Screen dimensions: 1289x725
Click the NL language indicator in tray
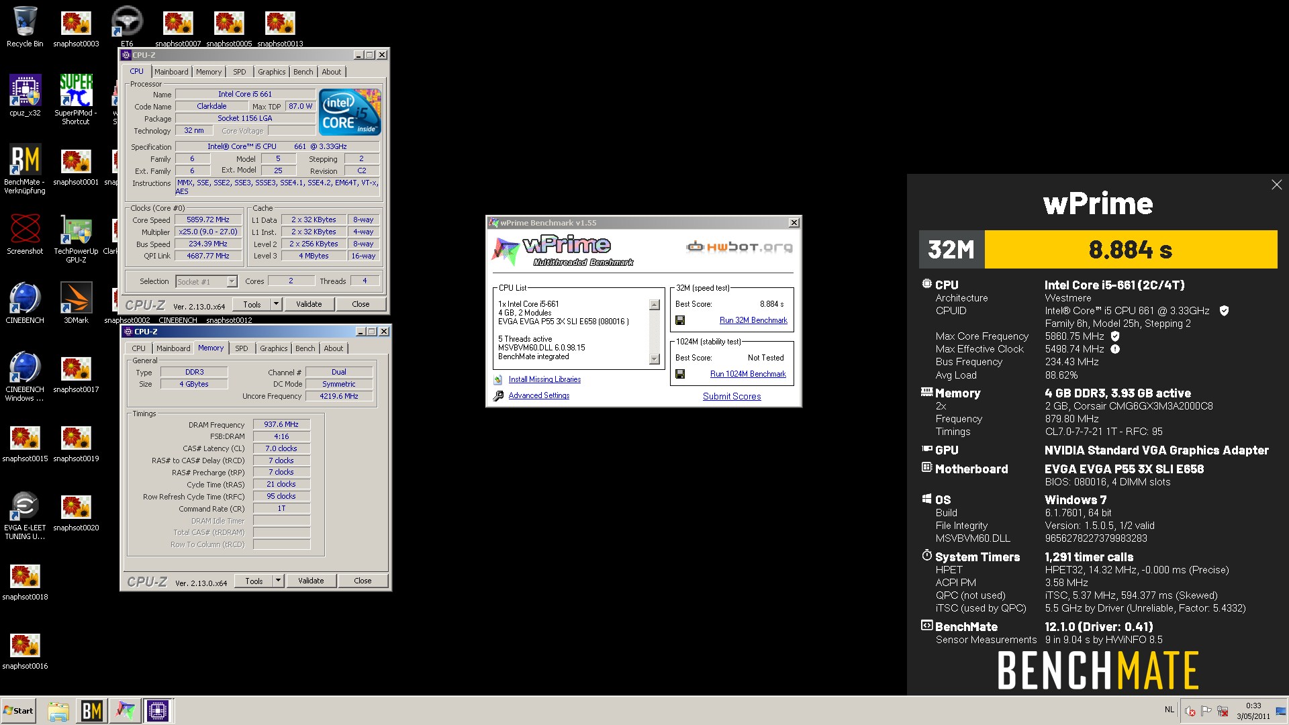1169,710
